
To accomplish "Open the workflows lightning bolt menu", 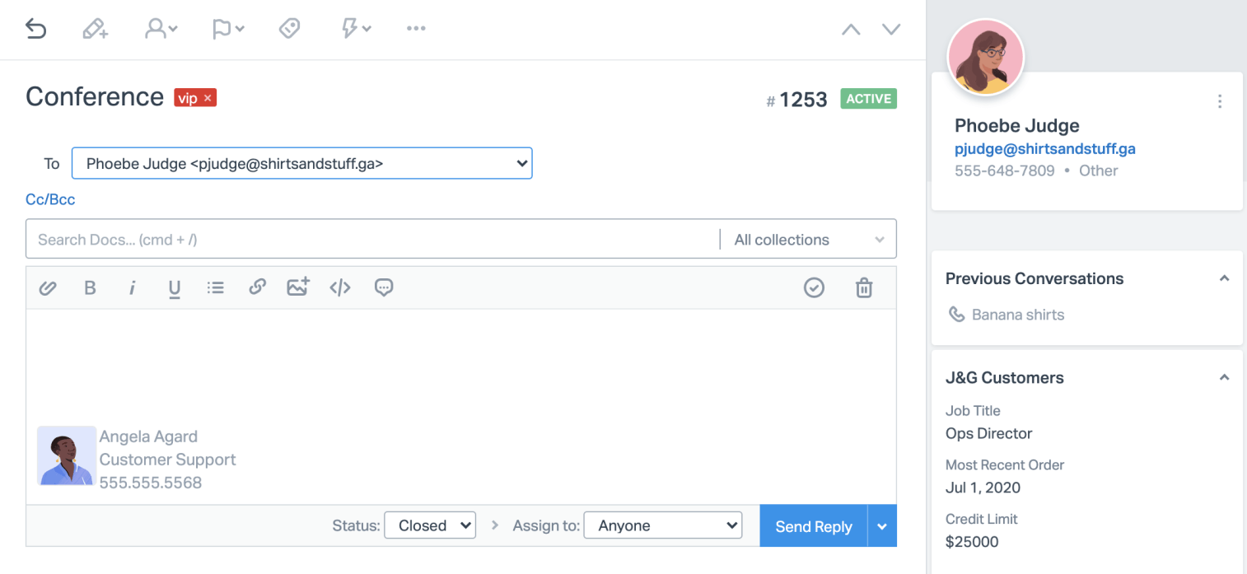I will pyautogui.click(x=356, y=29).
